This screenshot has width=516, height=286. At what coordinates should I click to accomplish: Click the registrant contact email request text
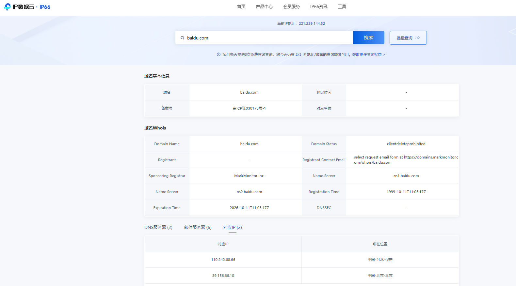tap(406, 160)
